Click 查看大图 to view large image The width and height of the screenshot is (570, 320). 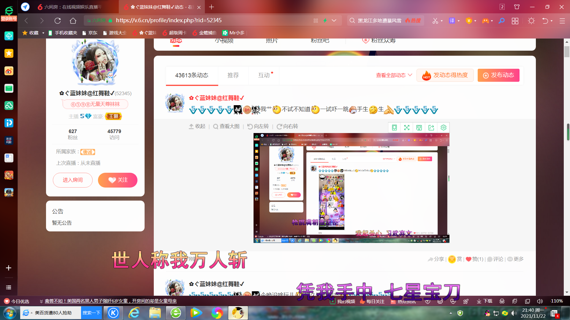tap(227, 127)
